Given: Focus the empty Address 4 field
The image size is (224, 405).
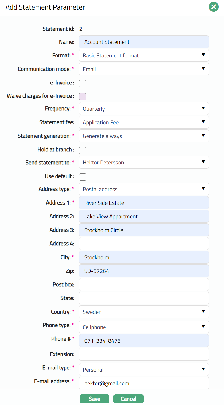Looking at the screenshot, I should click(144, 244).
